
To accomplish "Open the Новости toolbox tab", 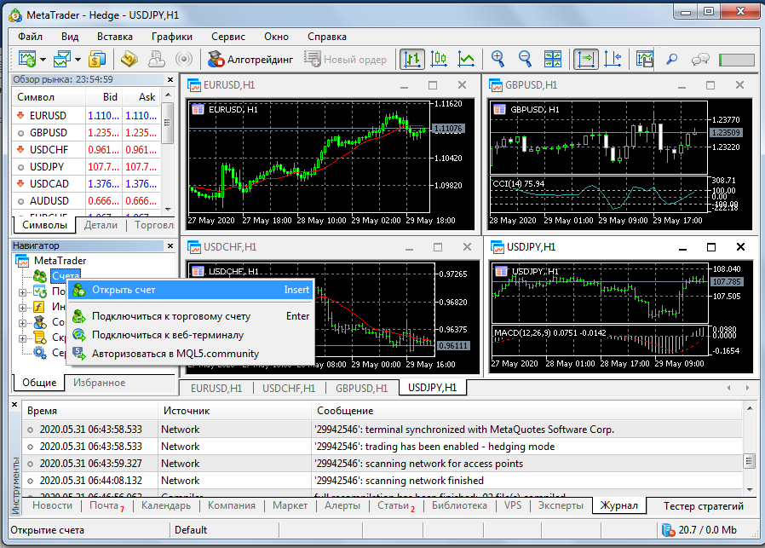I will click(52, 505).
